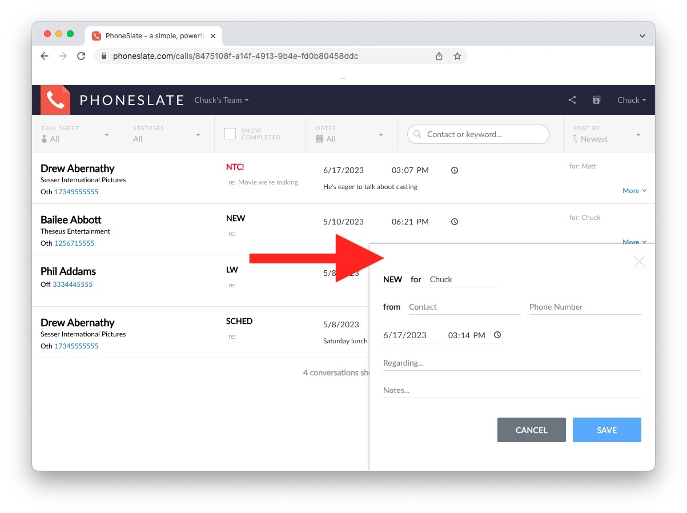Click the Regarding field
This screenshot has width=687, height=513.
(512, 363)
